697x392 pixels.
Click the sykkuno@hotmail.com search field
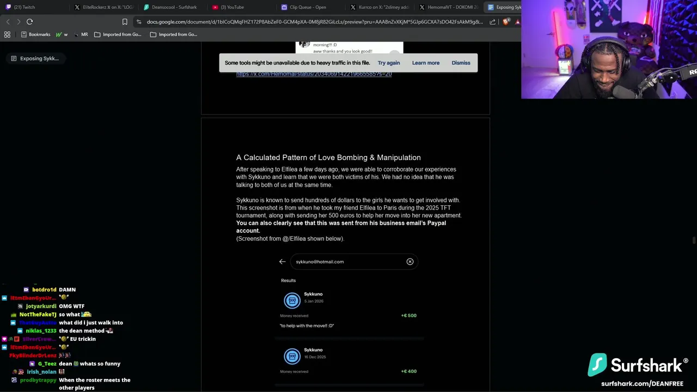pos(354,262)
